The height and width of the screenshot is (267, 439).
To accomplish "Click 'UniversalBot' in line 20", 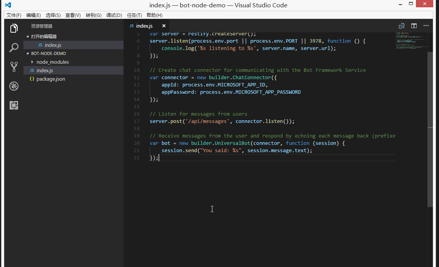I will tap(232, 143).
